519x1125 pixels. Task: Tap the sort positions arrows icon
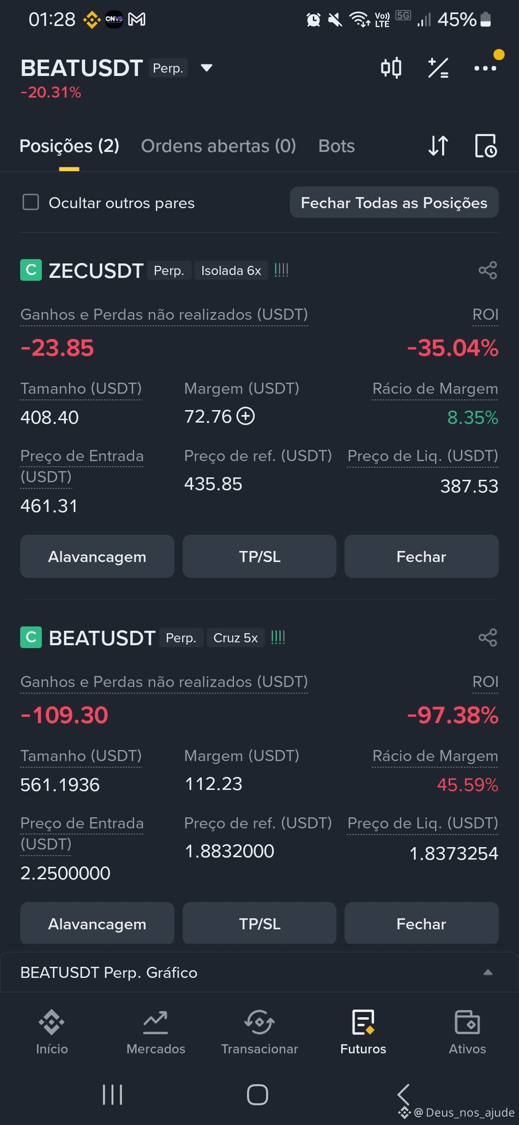438,146
